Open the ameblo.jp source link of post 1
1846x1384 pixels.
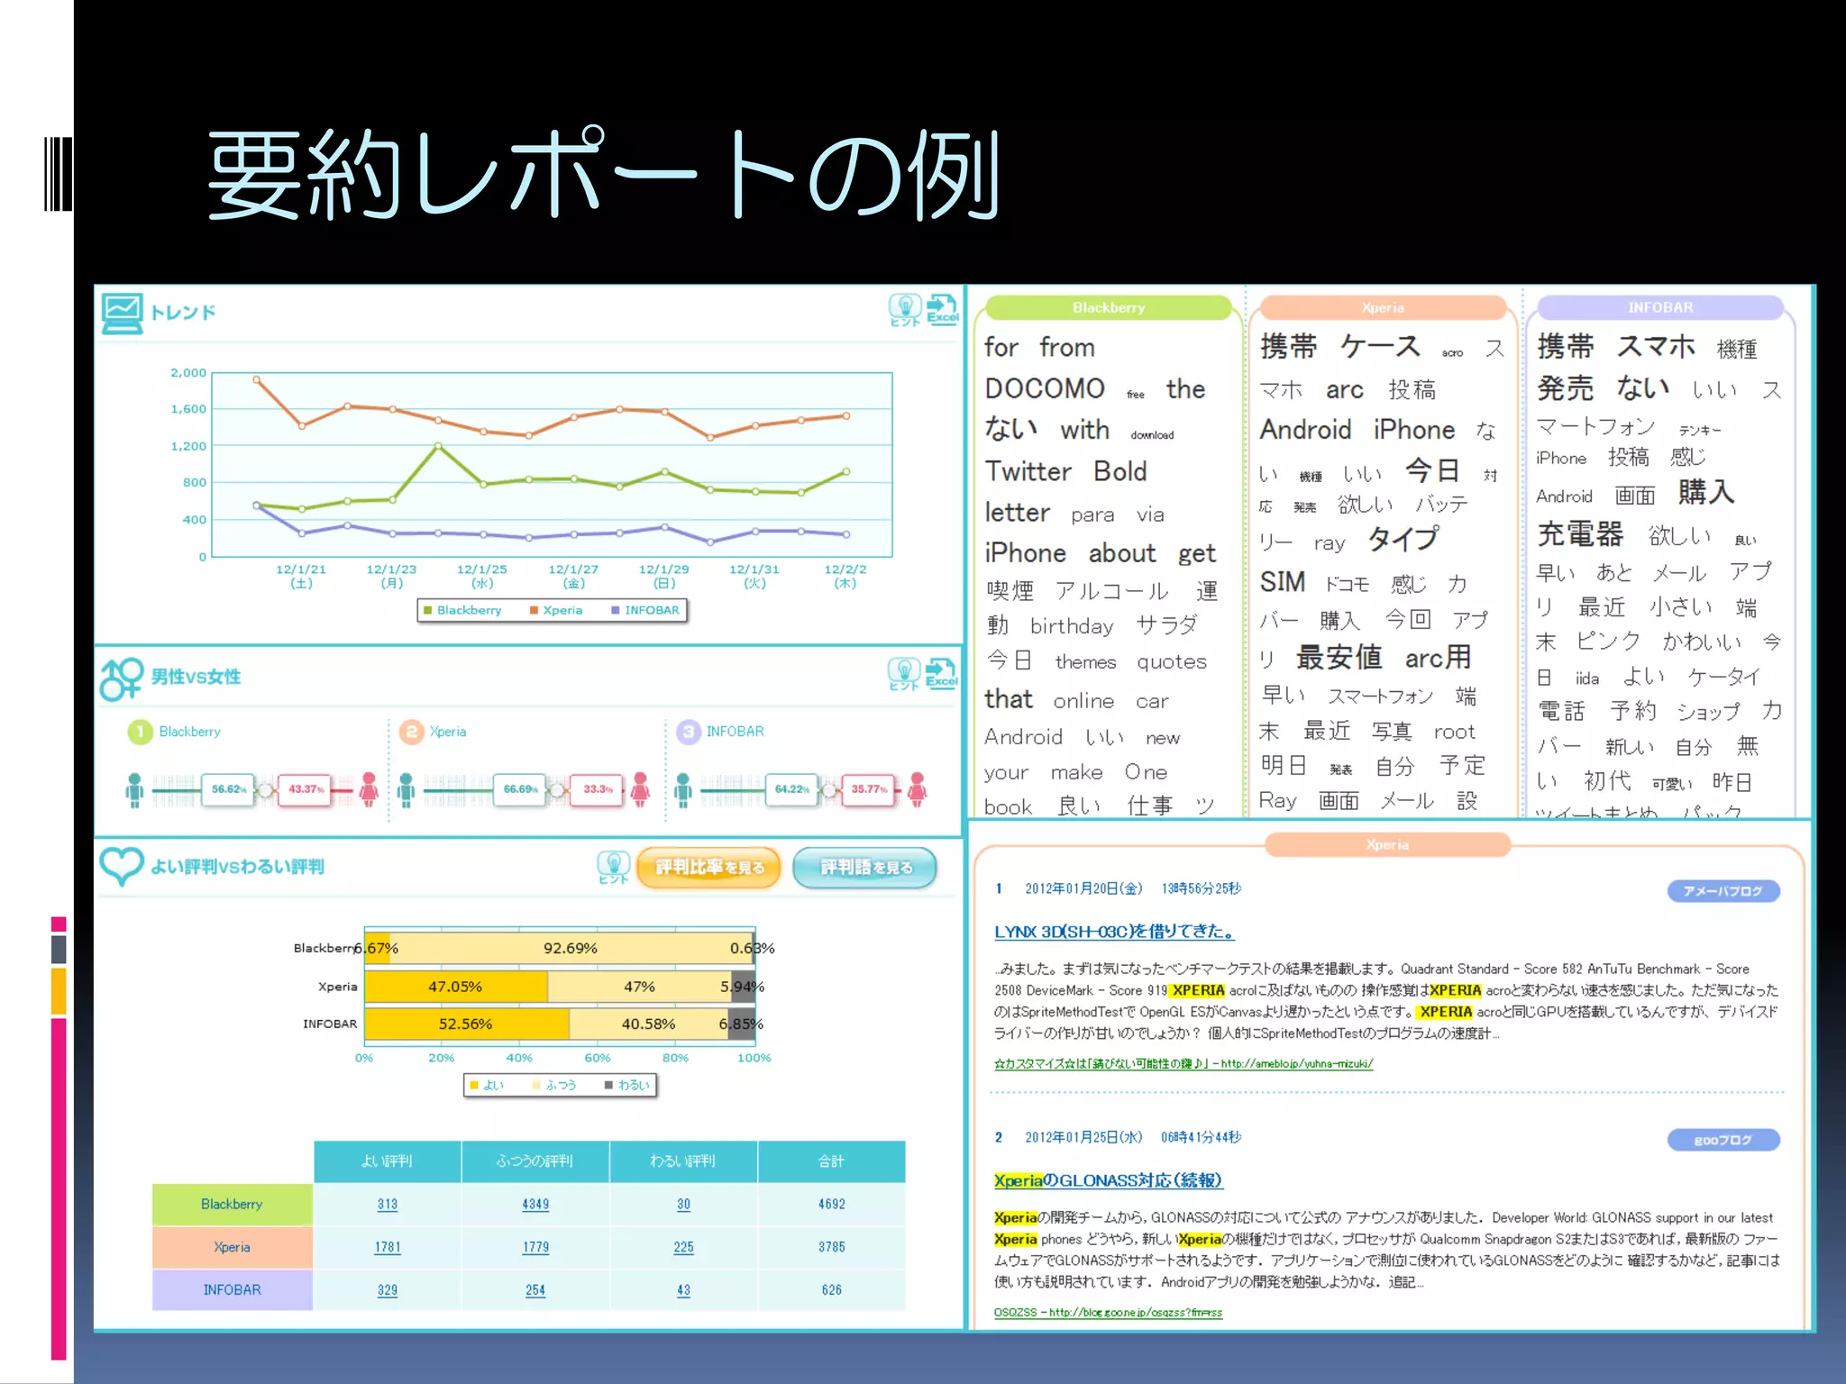[x=1183, y=1064]
